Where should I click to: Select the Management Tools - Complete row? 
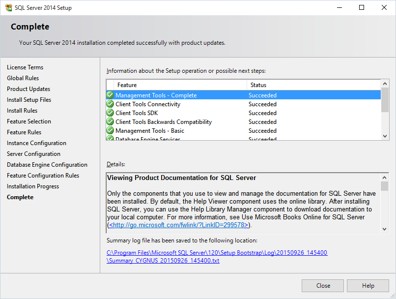244,95
